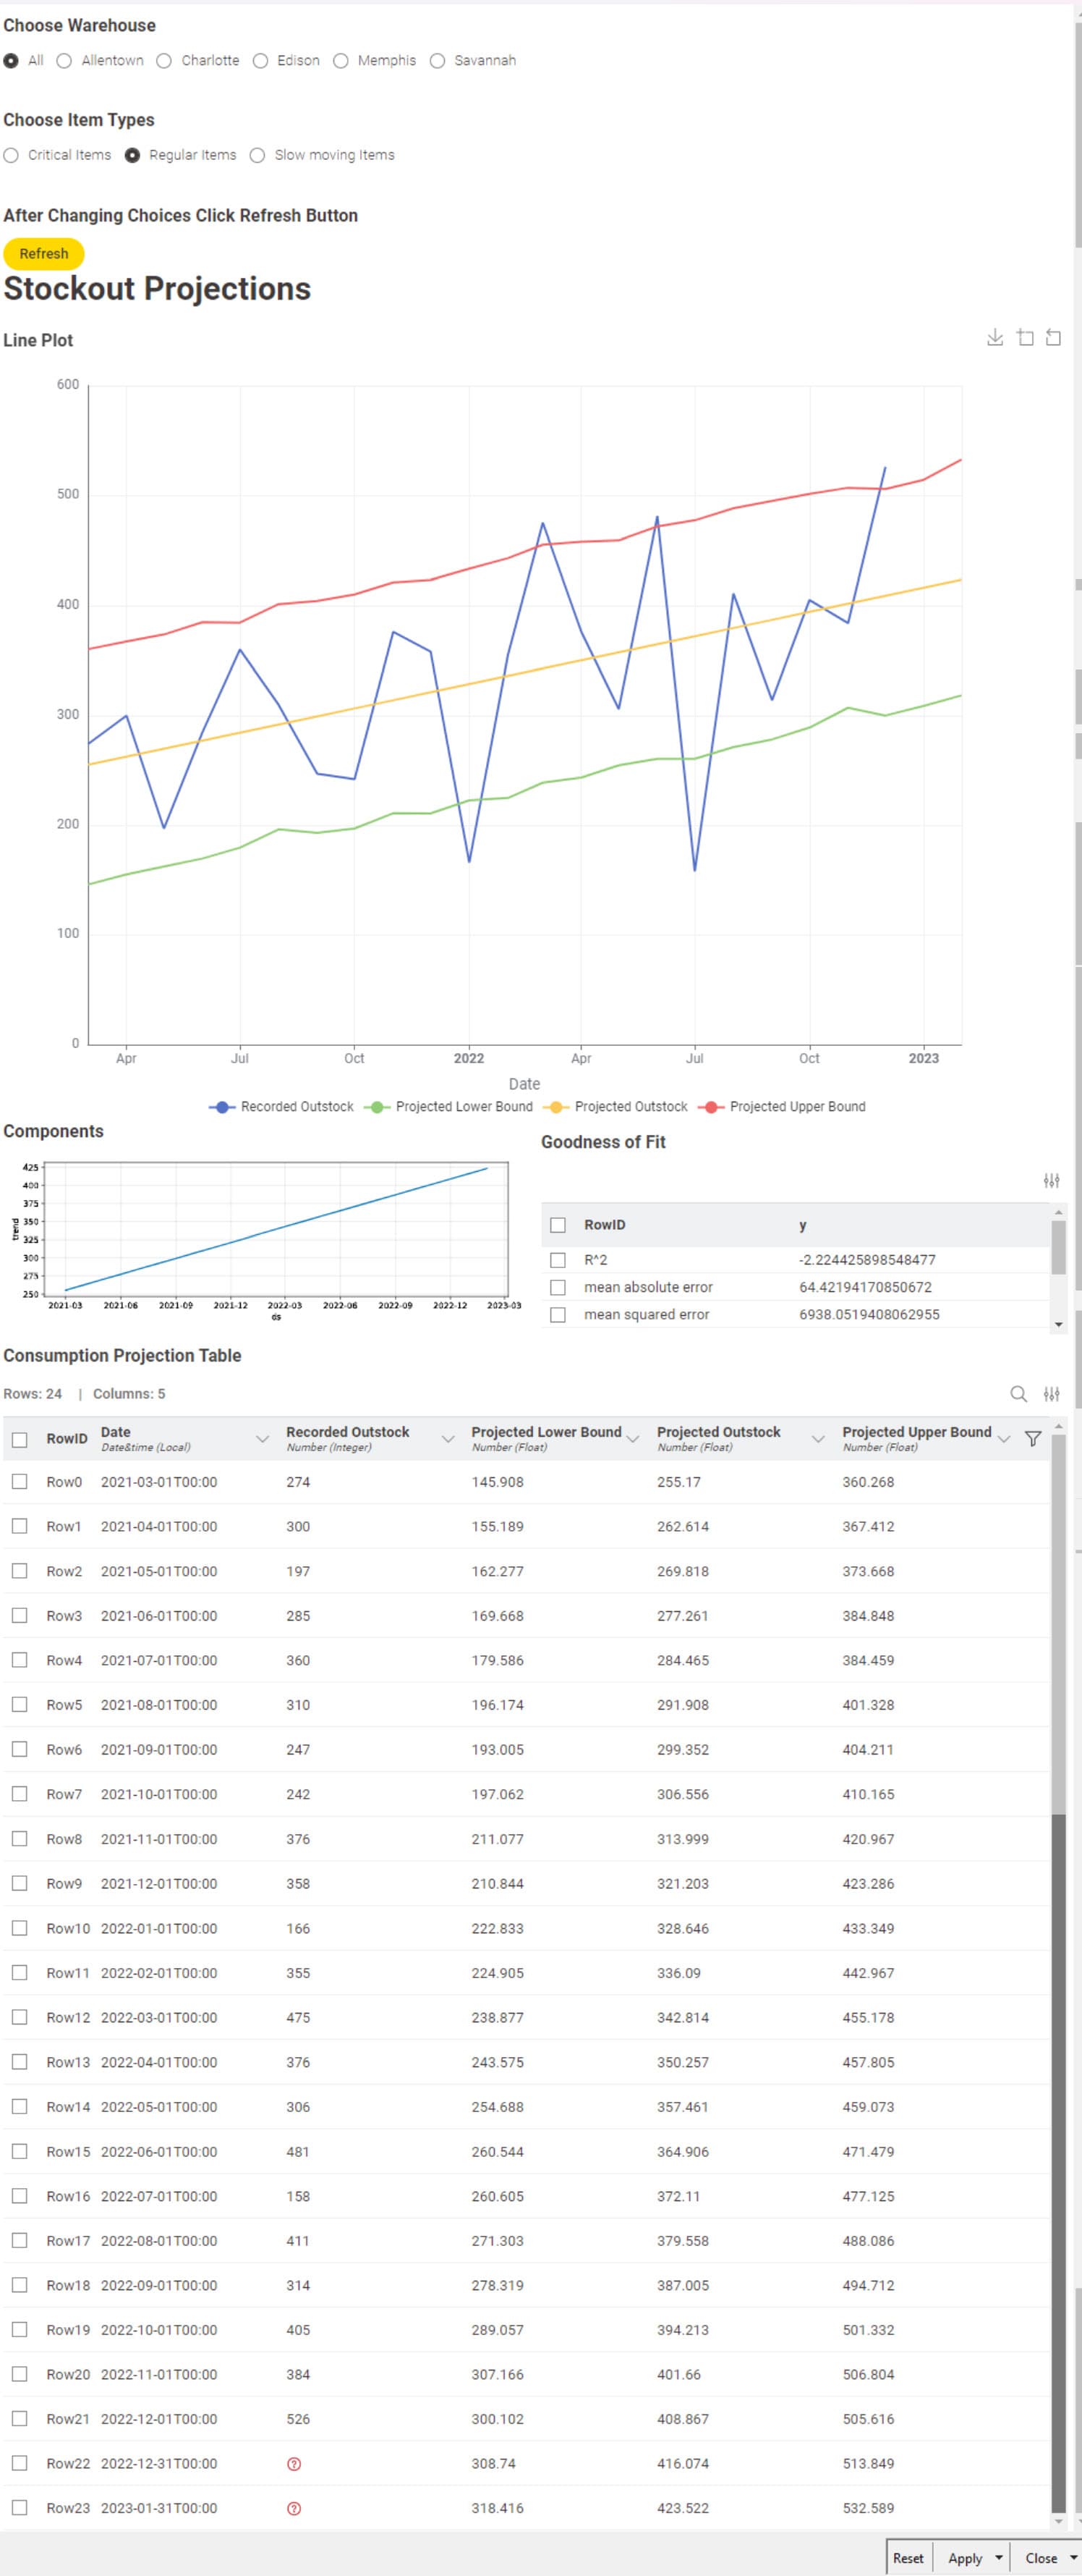Click the Reset button
Viewport: 1082px width, 2576px height.
907,2557
